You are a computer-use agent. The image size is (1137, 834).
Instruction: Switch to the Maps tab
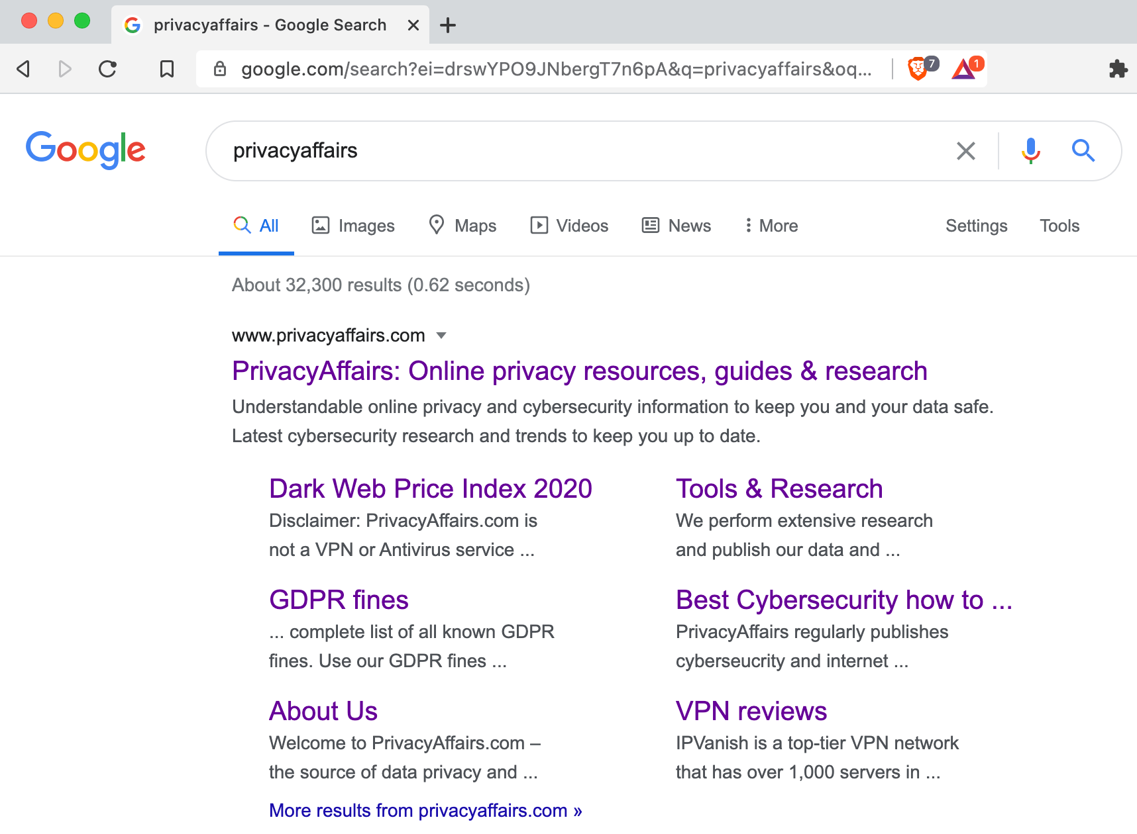pyautogui.click(x=462, y=226)
